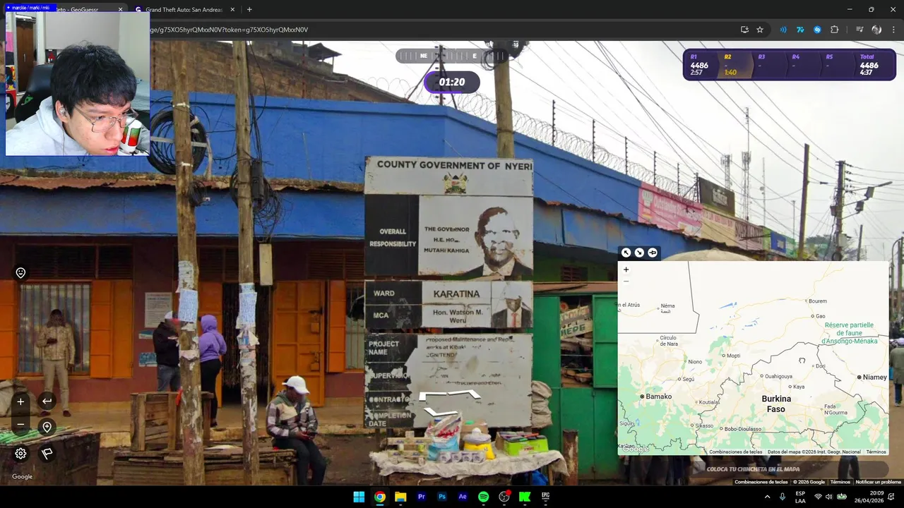Zoom out on the guess map
Image resolution: width=904 pixels, height=508 pixels.
pyautogui.click(x=626, y=281)
